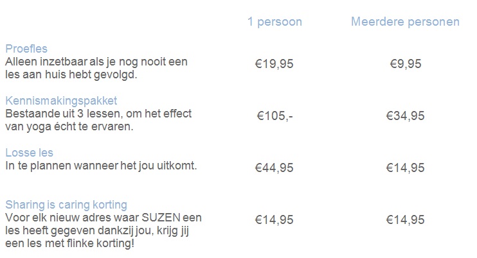Select the €19,95 Proefles price

[x=274, y=64]
